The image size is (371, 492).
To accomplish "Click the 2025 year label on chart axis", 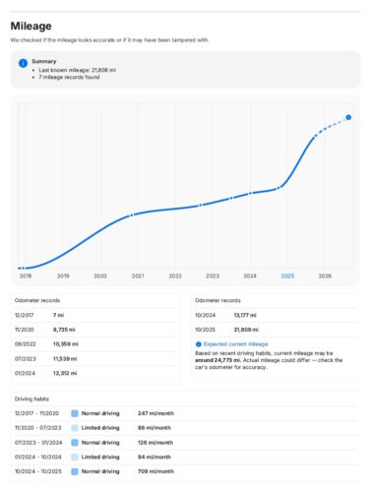I will point(287,276).
